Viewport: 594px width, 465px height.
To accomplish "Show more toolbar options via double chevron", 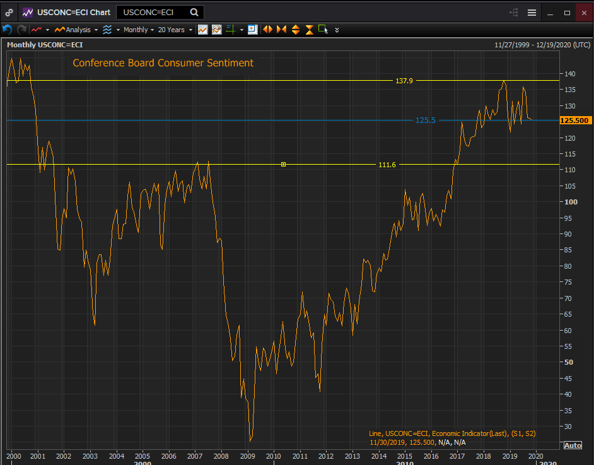I will pos(337,30).
